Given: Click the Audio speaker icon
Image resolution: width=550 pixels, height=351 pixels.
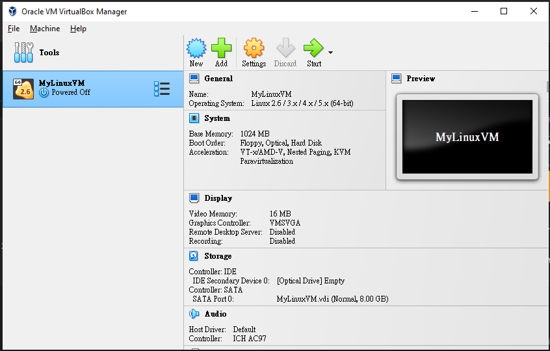Looking at the screenshot, I should [194, 314].
